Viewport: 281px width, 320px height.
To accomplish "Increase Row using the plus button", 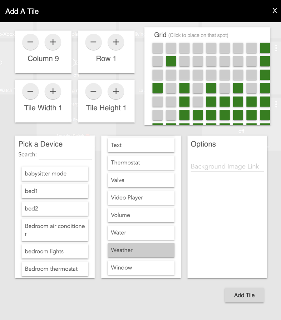I will [x=116, y=42].
